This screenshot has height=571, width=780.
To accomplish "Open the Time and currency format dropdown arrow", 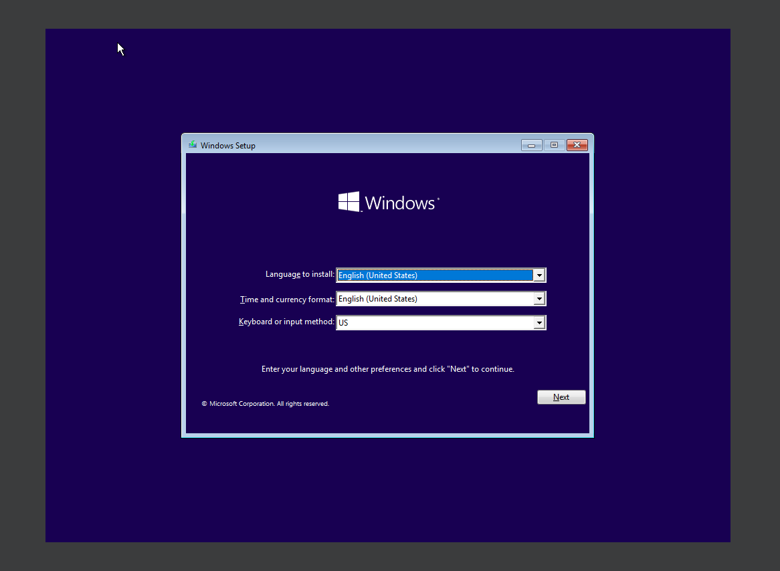I will pos(539,298).
